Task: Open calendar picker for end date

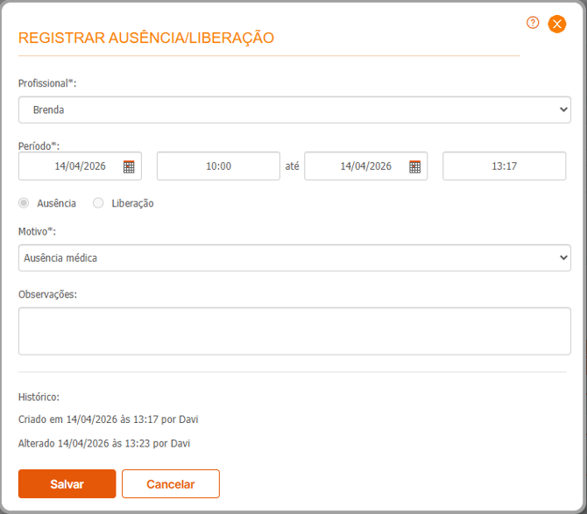Action: [x=414, y=166]
